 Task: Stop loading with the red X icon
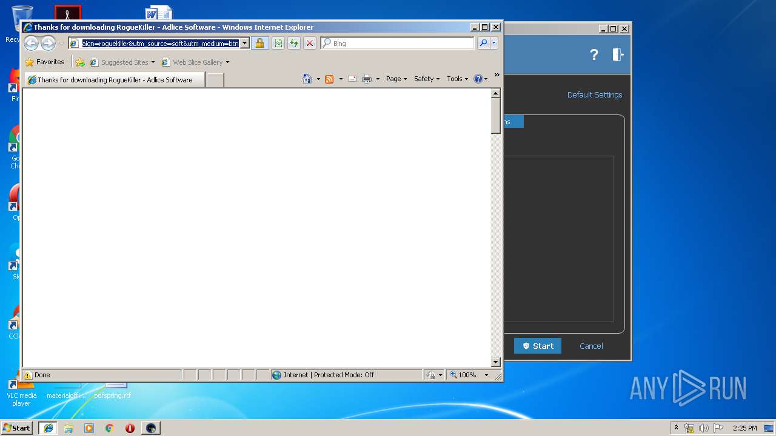point(309,43)
